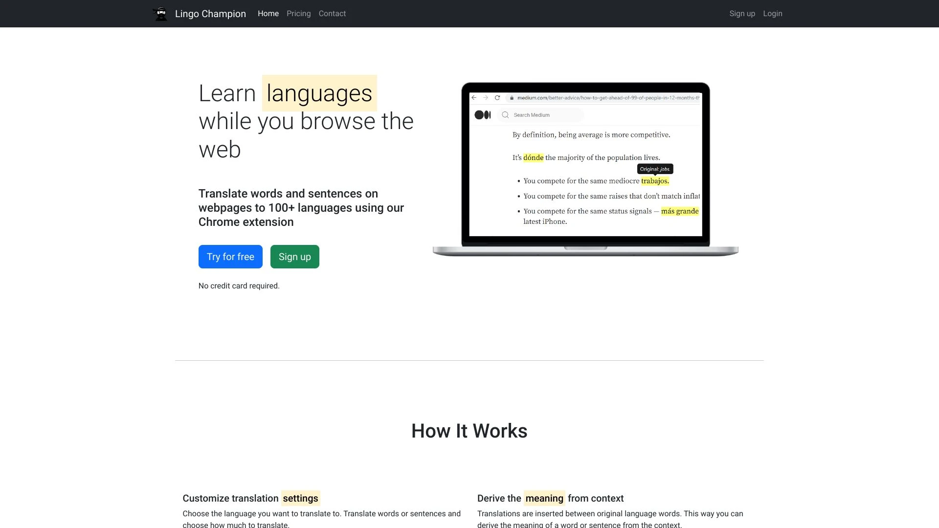Screen dimensions: 939x528
Task: Click the Original: jobs tooltip
Action: (655, 169)
